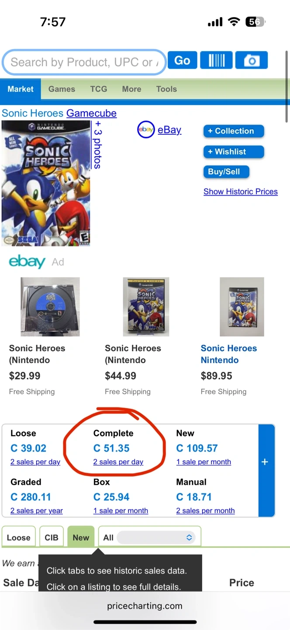
Task: Switch to the Games tab
Action: 62,89
